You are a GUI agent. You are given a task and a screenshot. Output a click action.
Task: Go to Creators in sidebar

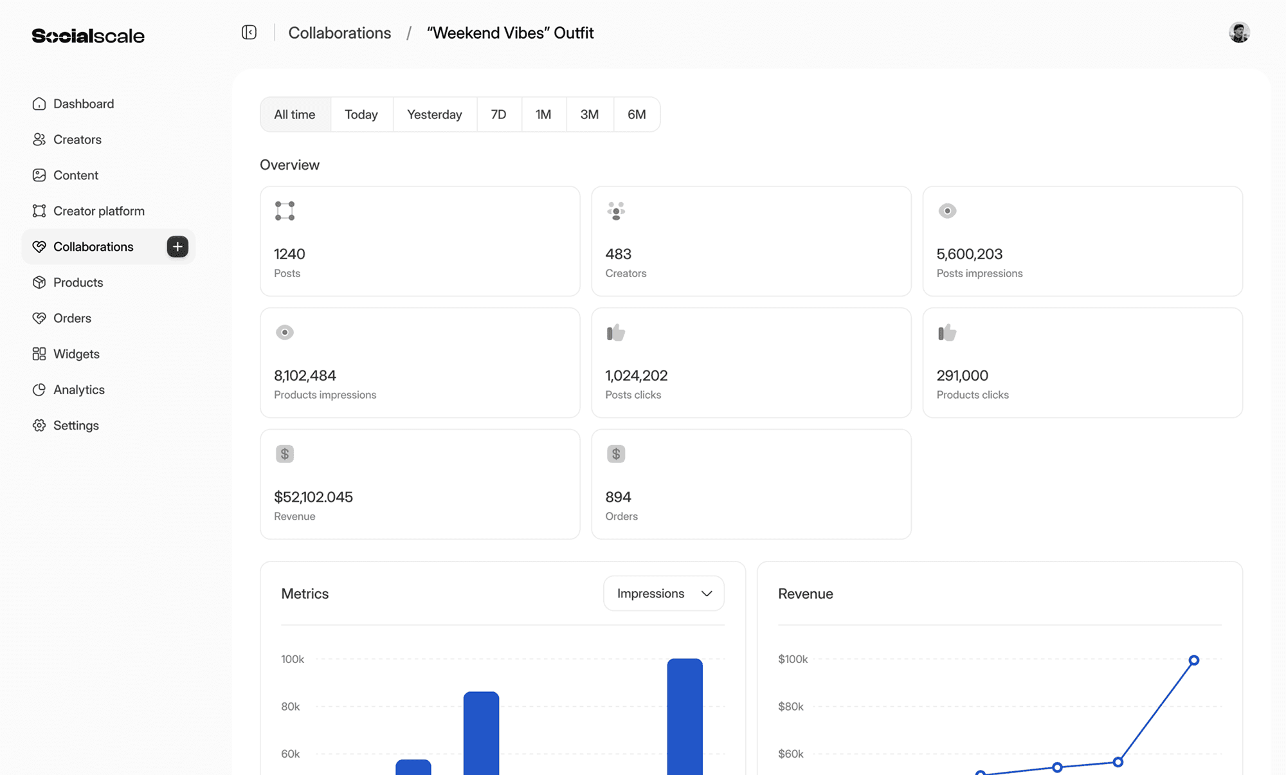[77, 140]
